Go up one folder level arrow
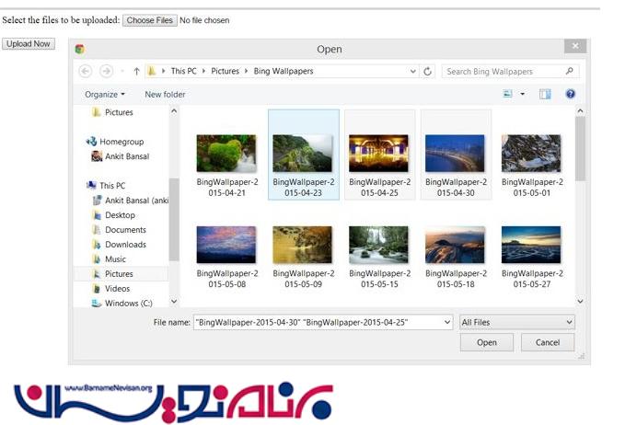 click(x=136, y=72)
